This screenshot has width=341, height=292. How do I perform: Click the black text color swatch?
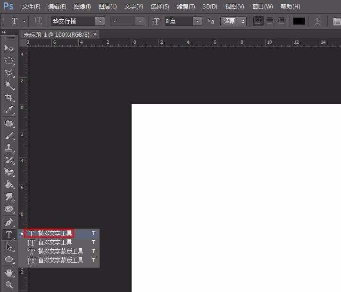[x=299, y=21]
